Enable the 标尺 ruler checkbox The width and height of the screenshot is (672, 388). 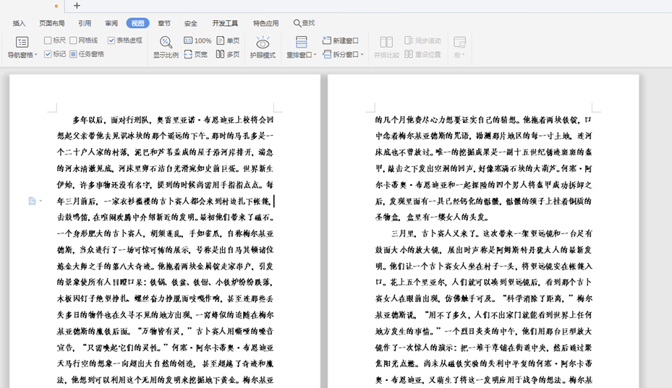point(48,40)
